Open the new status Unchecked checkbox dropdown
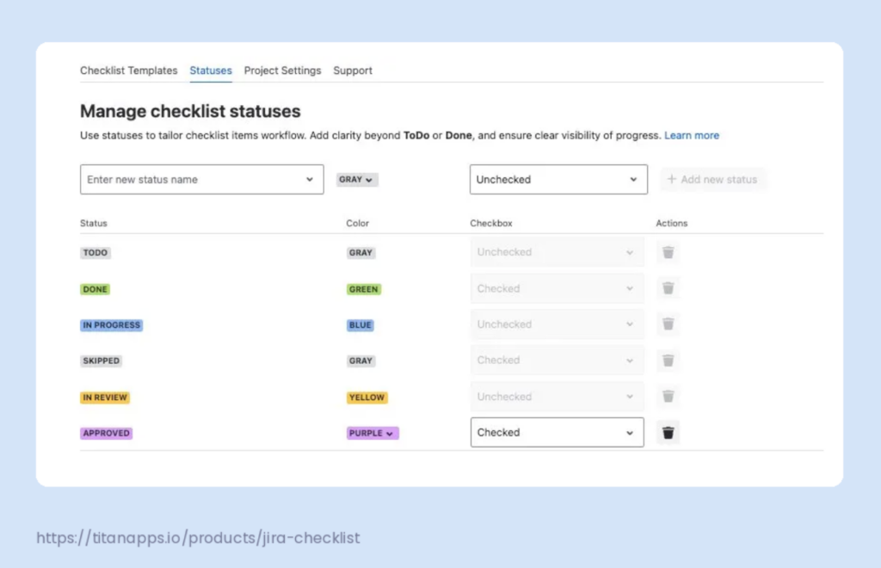 558,179
